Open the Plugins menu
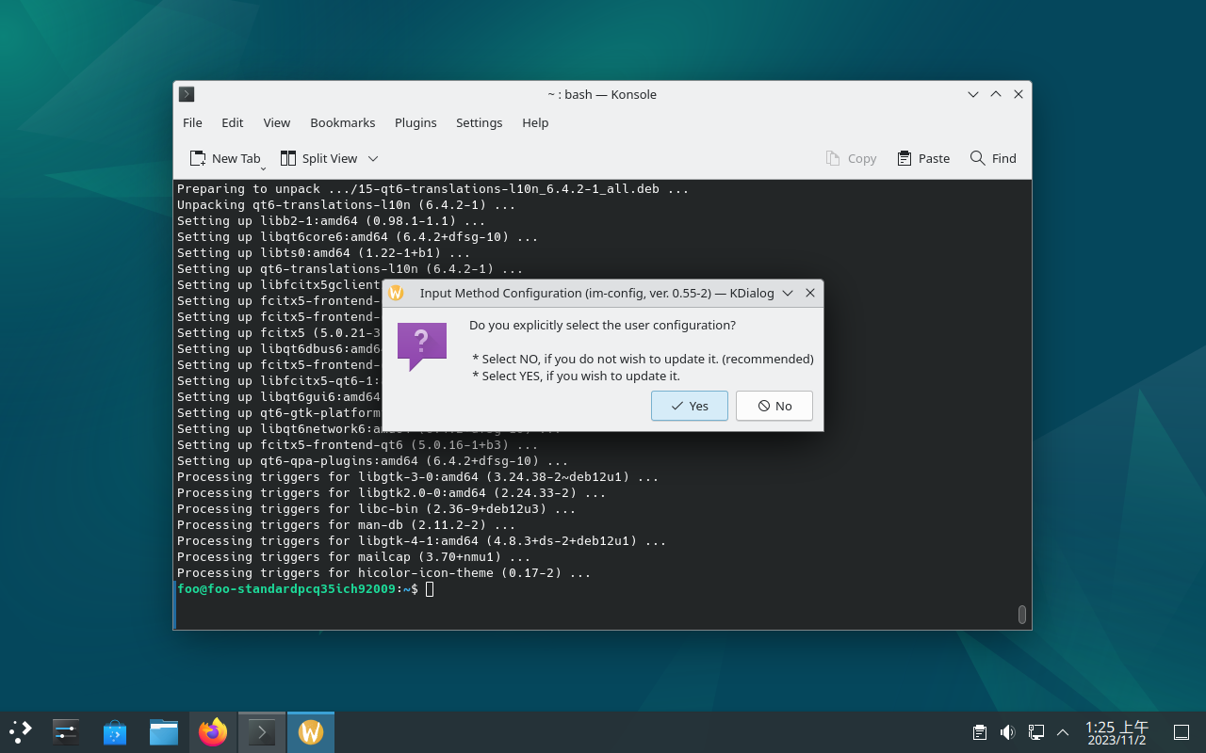The width and height of the screenshot is (1206, 753). point(416,122)
